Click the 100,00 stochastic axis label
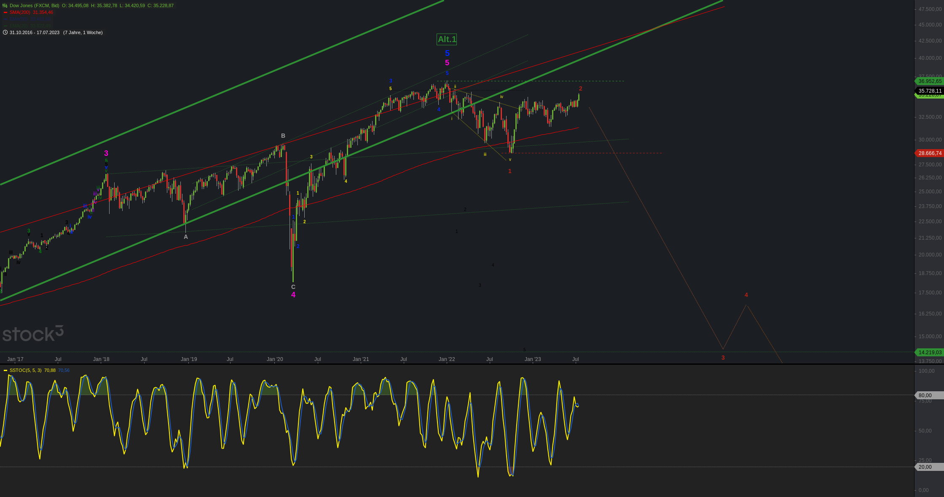 [x=926, y=371]
